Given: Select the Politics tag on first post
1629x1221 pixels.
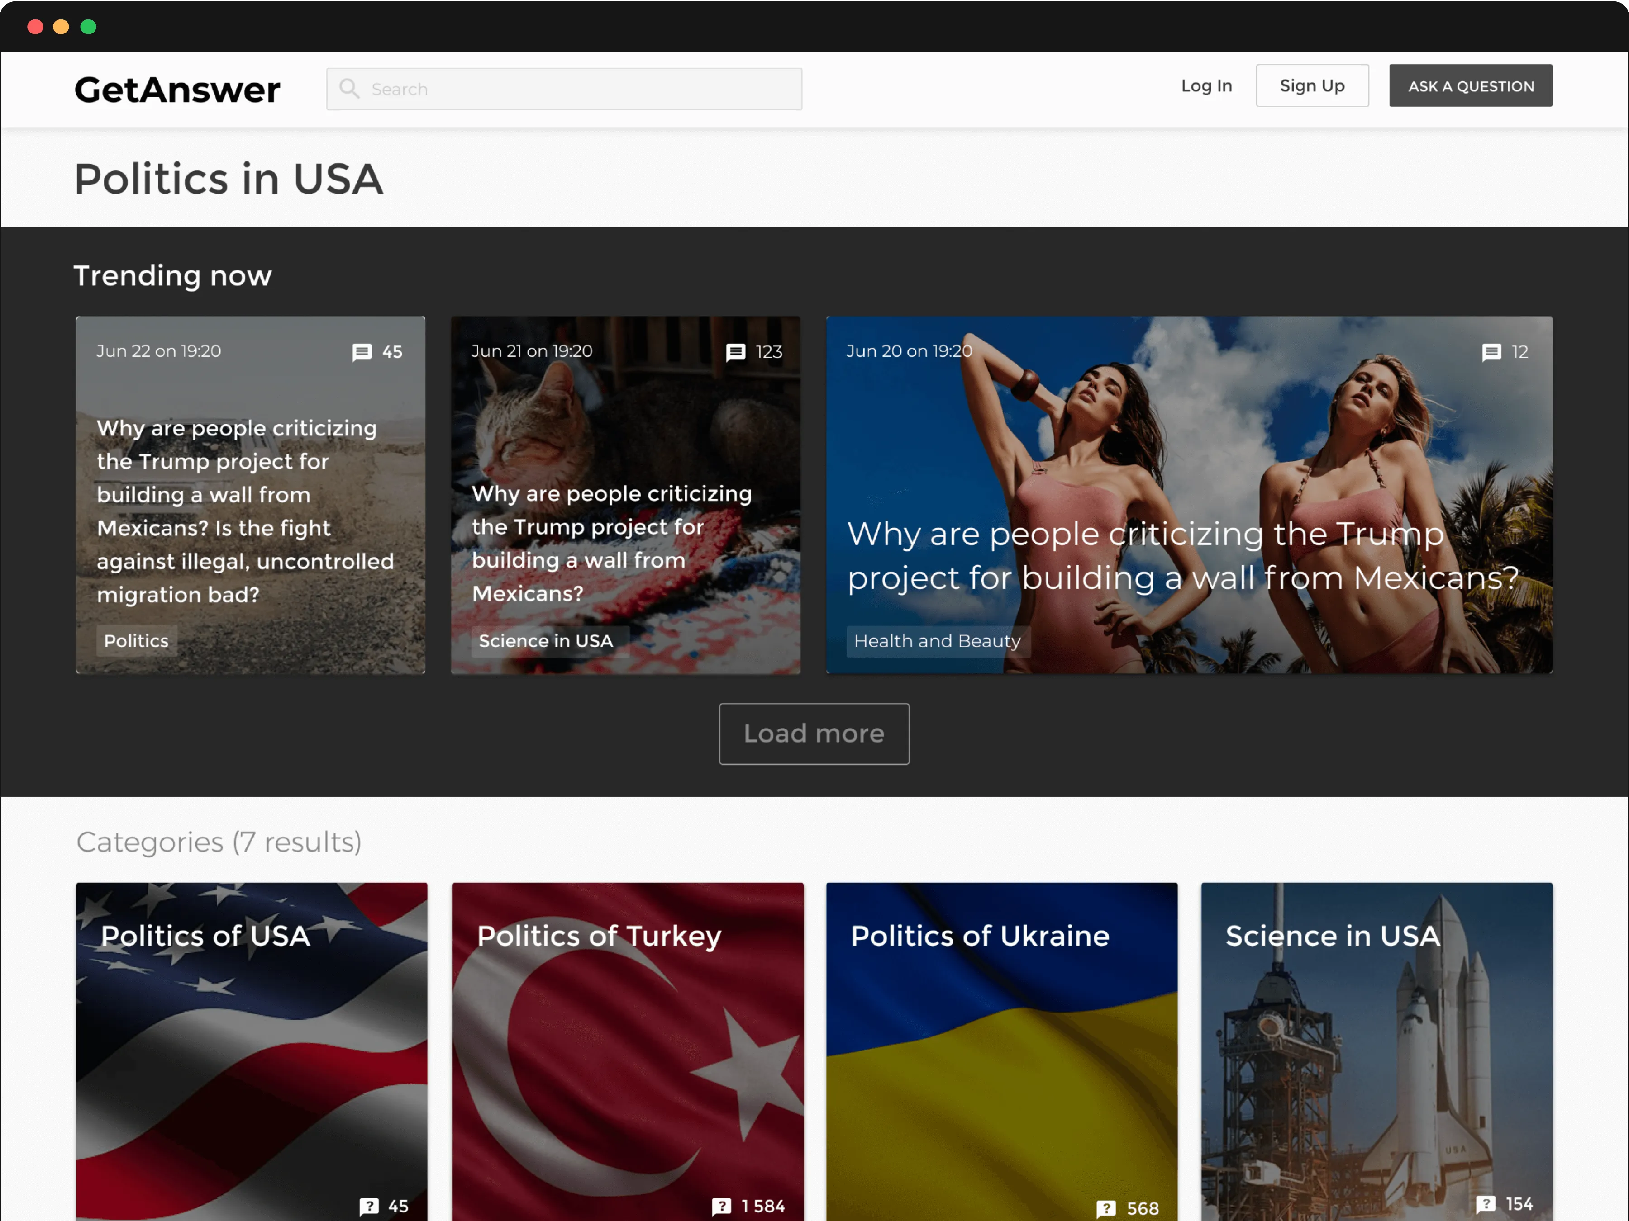Looking at the screenshot, I should click(136, 640).
